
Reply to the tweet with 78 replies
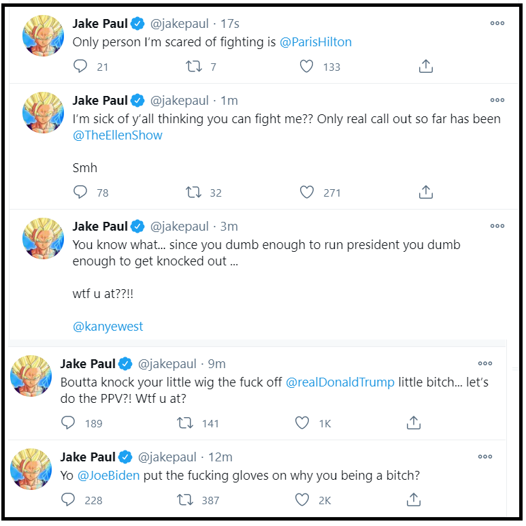[x=80, y=192]
